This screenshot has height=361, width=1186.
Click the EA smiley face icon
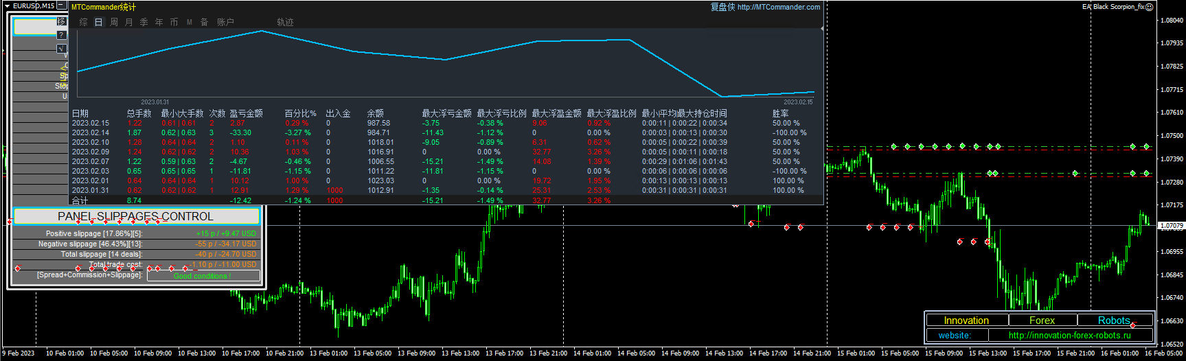click(x=1149, y=7)
